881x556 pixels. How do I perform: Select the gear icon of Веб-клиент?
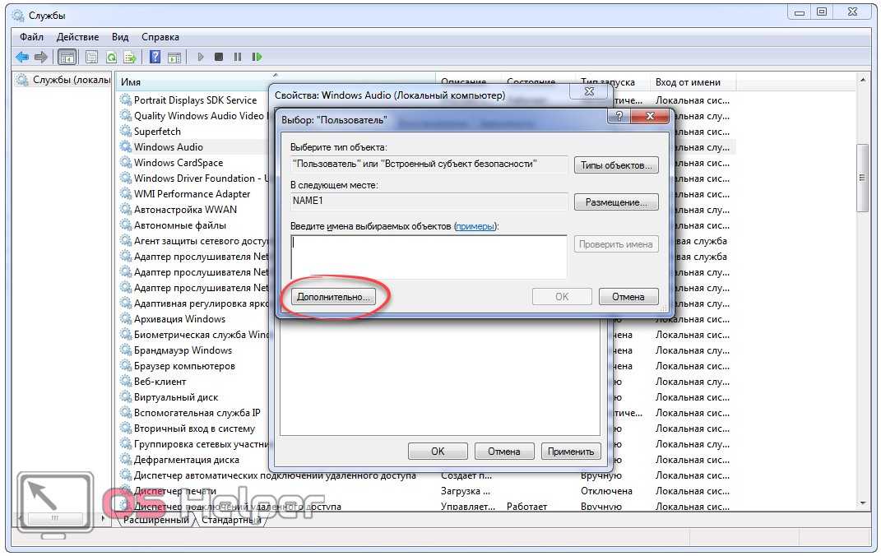pyautogui.click(x=126, y=382)
